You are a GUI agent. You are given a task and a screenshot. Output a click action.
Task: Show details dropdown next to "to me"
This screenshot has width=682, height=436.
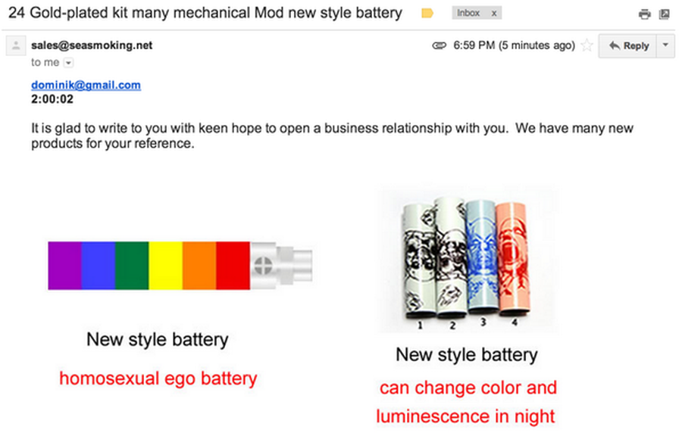coord(68,63)
